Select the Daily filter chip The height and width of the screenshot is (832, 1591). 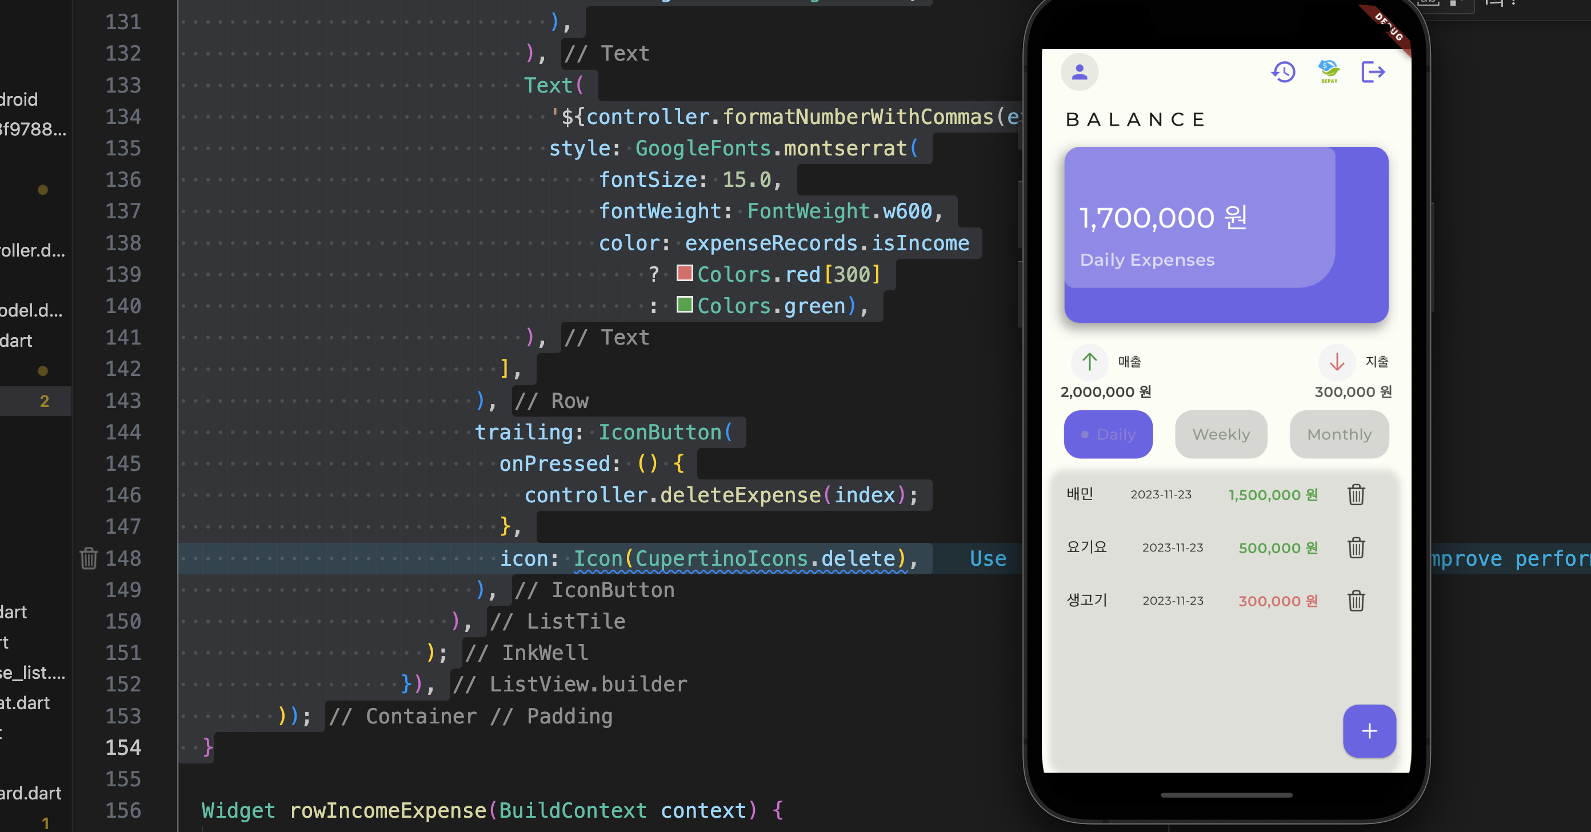1108,434
